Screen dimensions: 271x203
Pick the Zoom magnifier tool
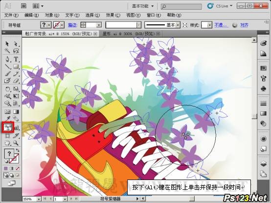pyautogui.click(x=16, y=143)
